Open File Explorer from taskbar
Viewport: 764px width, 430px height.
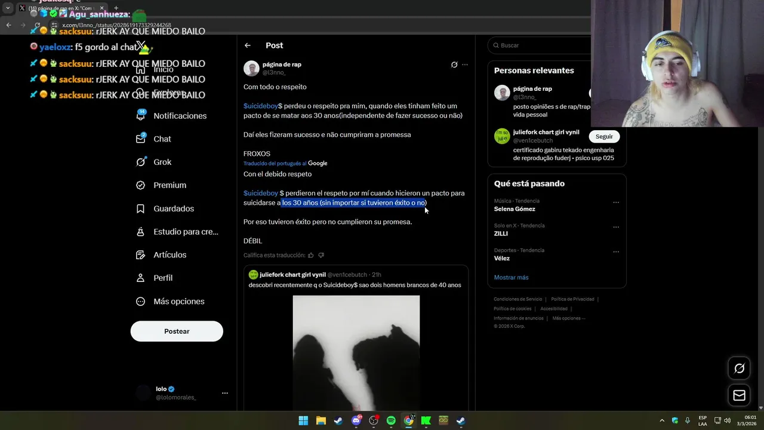pyautogui.click(x=321, y=420)
